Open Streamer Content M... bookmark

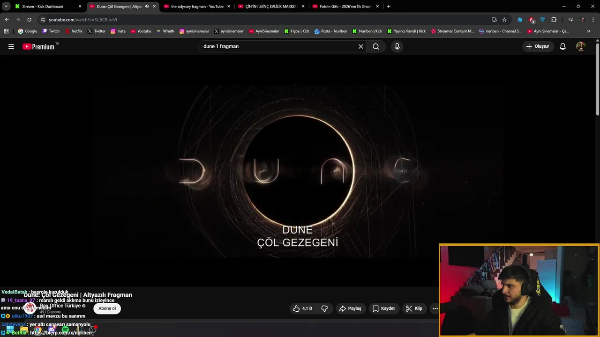click(453, 31)
